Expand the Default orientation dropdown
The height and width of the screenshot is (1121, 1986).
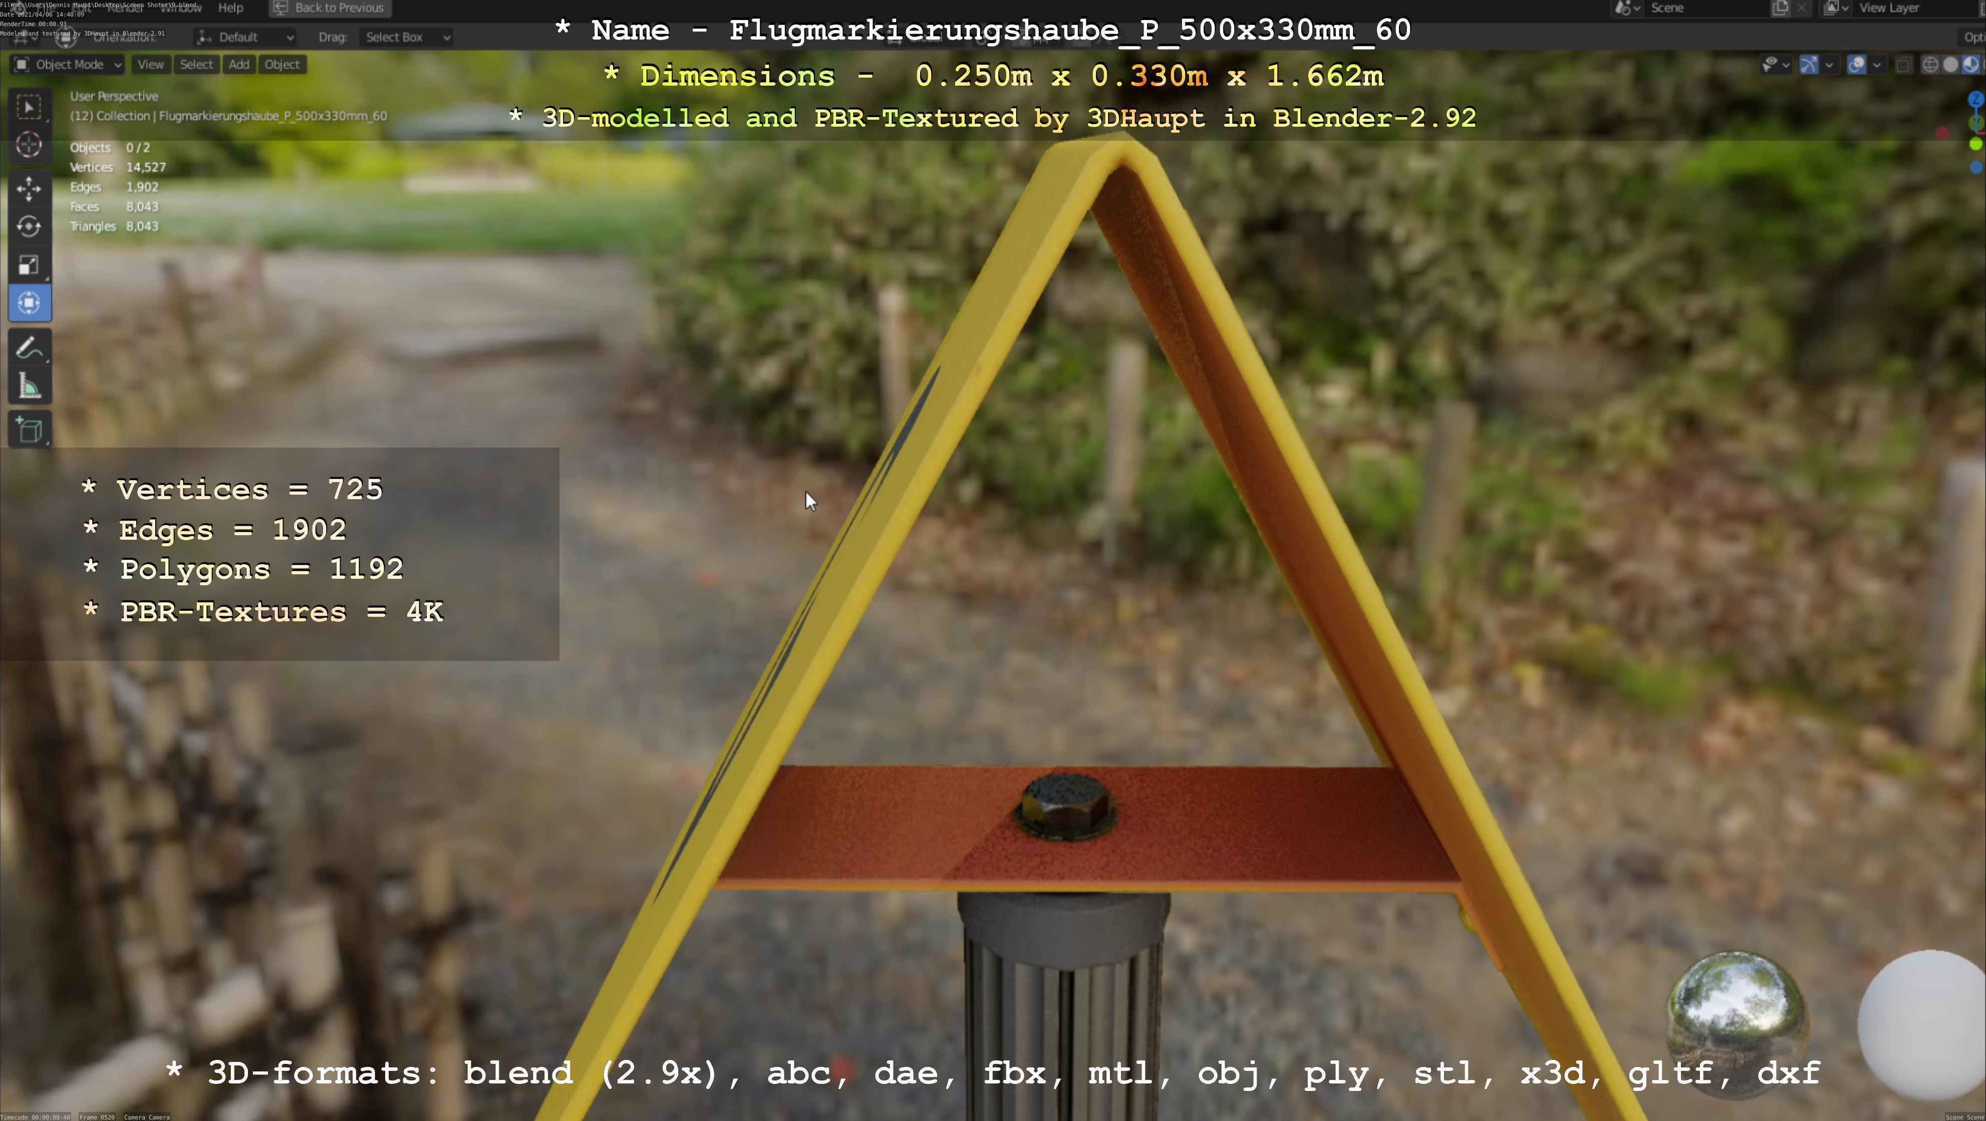tap(245, 37)
